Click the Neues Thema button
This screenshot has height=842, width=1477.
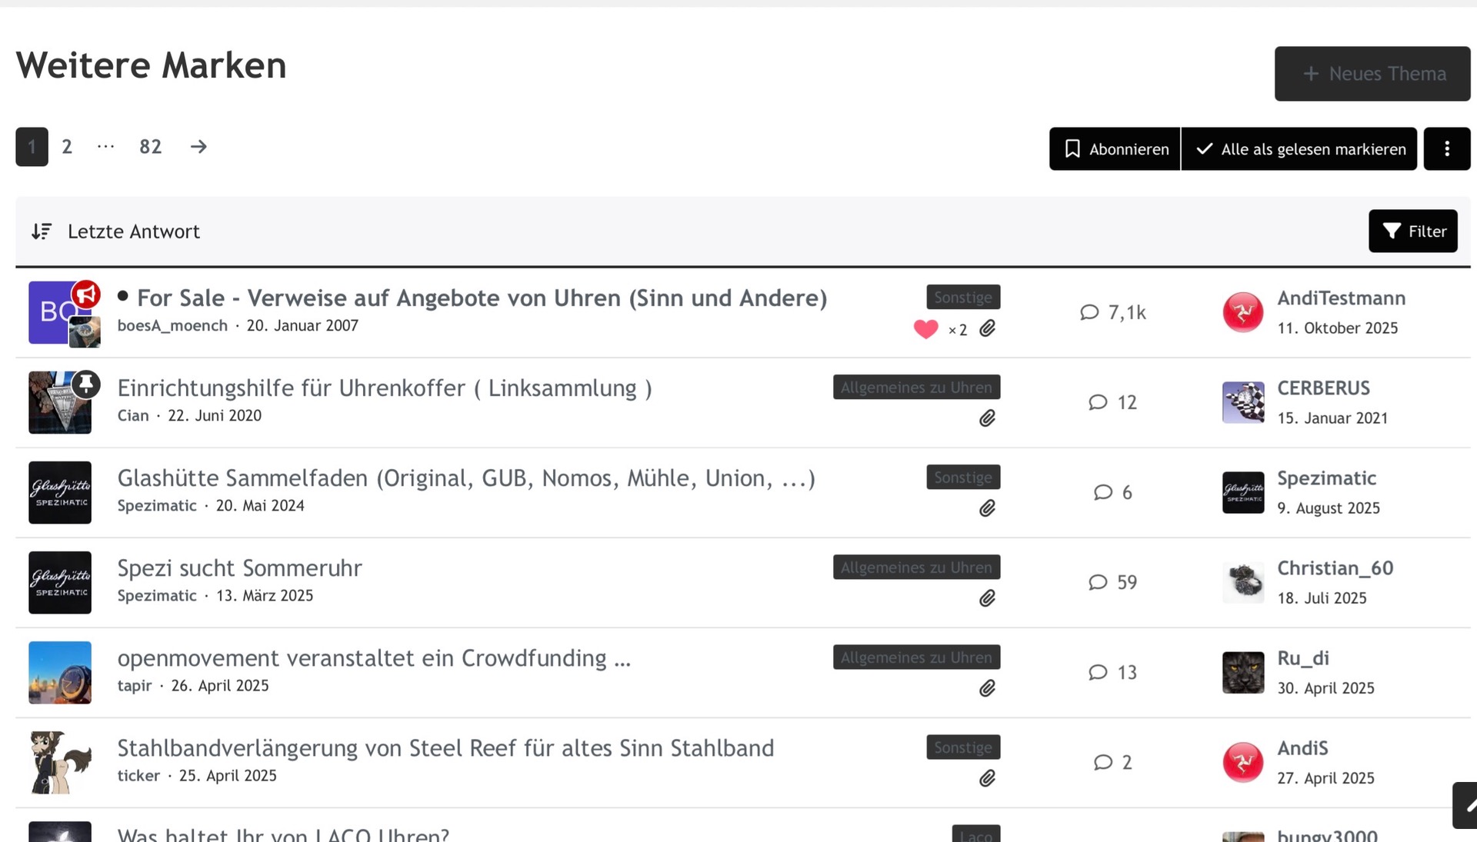tap(1372, 74)
